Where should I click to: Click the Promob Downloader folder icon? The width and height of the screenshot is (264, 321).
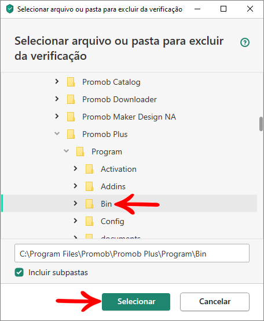tap(71, 99)
